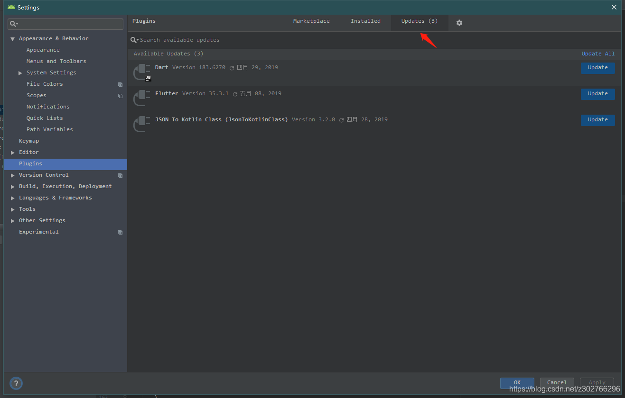Screen dimensions: 625x398
Task: Click the plugin updates search magnifier icon
Action: (135, 40)
